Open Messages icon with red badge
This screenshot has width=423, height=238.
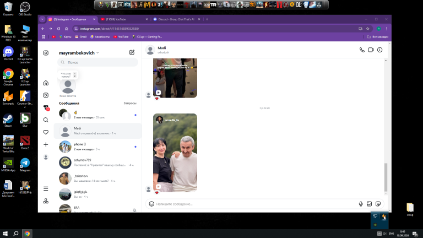click(46, 107)
